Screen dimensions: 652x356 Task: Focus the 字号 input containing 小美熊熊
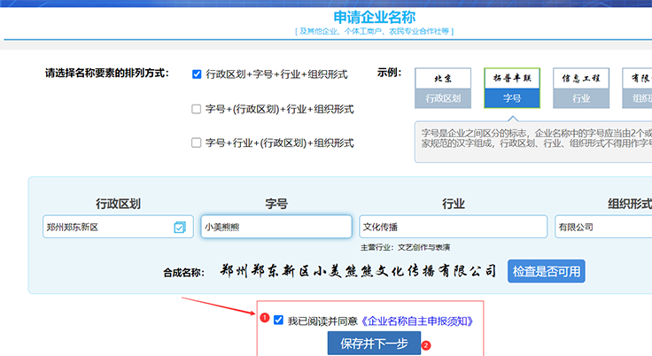point(276,228)
